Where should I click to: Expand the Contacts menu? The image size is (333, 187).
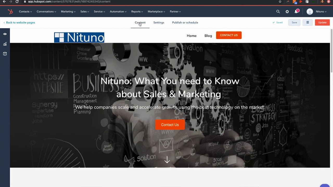click(x=25, y=11)
